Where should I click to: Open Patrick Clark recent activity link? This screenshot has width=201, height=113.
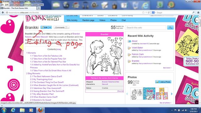tap(138, 54)
